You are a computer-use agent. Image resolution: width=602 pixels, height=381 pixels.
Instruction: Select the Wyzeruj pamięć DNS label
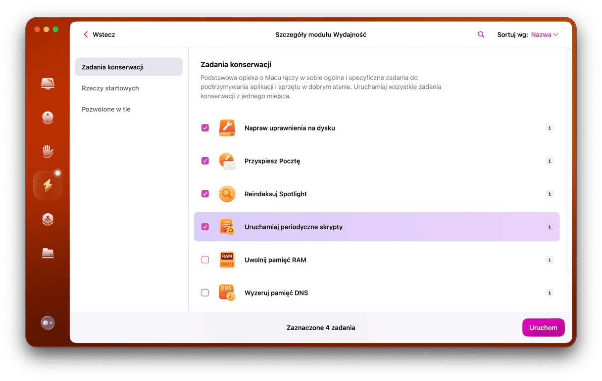coord(276,293)
